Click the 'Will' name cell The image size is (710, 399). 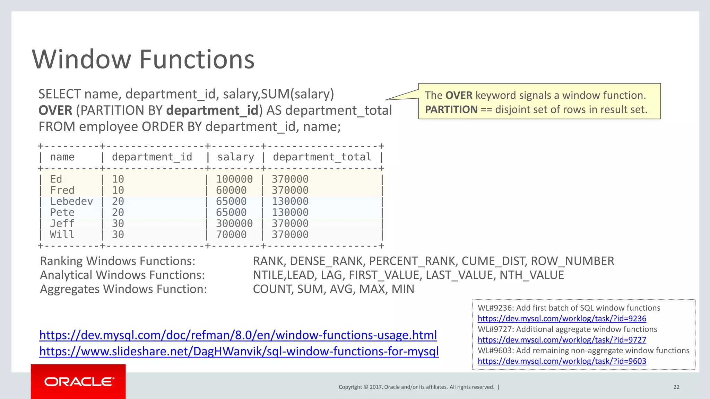pos(62,234)
